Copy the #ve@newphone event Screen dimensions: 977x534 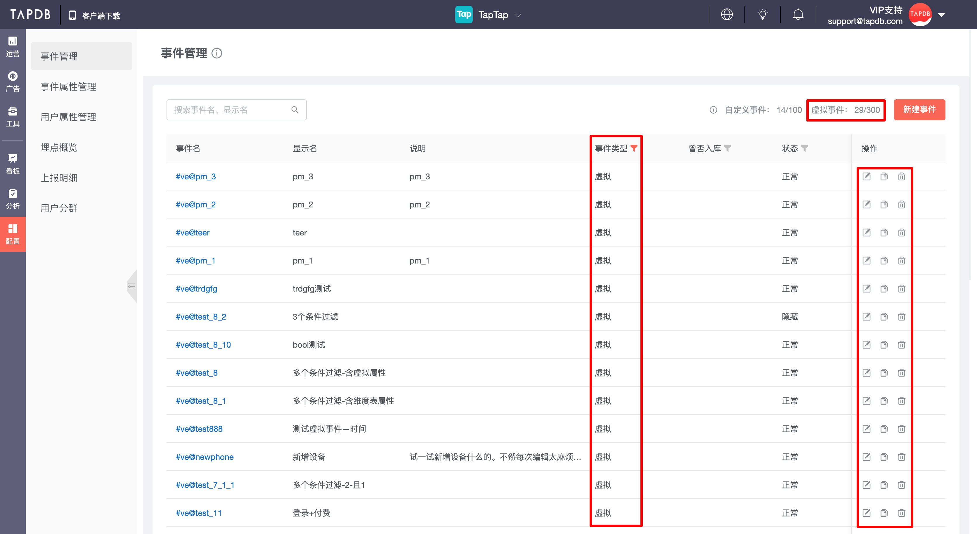click(x=884, y=457)
